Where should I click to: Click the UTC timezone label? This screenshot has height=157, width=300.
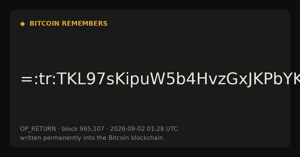tap(172, 129)
